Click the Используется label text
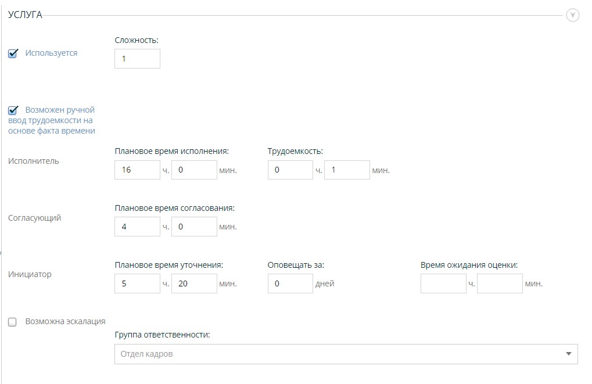 [51, 53]
